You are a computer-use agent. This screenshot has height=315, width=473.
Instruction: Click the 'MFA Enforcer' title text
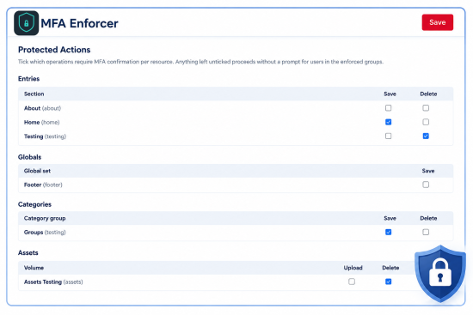[x=79, y=23]
